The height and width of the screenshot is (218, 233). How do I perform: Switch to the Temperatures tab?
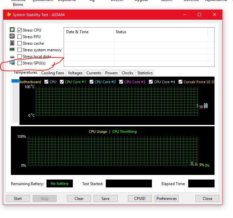[25, 73]
